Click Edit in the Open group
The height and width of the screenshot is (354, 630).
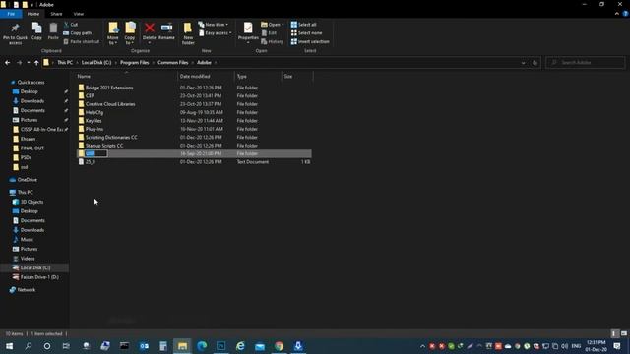pos(269,33)
